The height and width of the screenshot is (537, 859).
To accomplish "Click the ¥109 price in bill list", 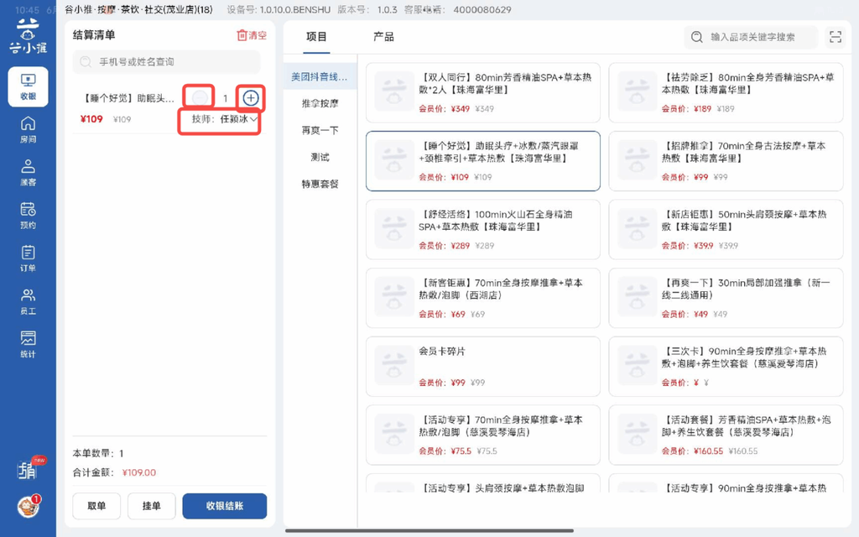I will click(91, 119).
